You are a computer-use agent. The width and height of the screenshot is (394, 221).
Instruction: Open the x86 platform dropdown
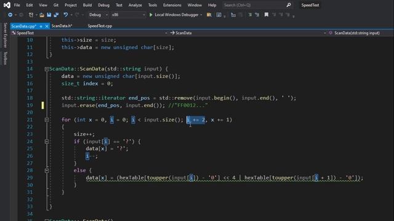coord(128,15)
